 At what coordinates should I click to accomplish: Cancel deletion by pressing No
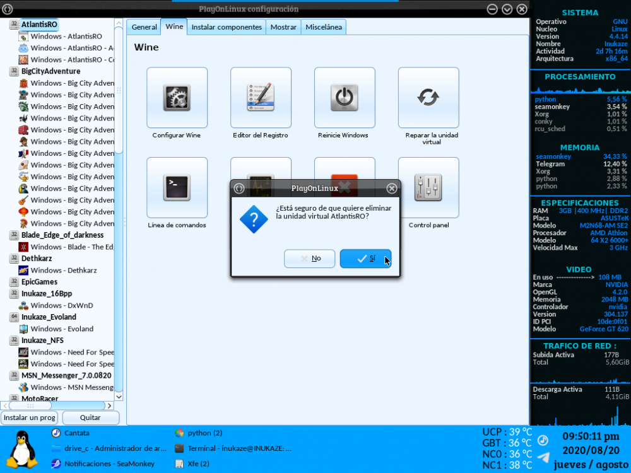click(309, 258)
